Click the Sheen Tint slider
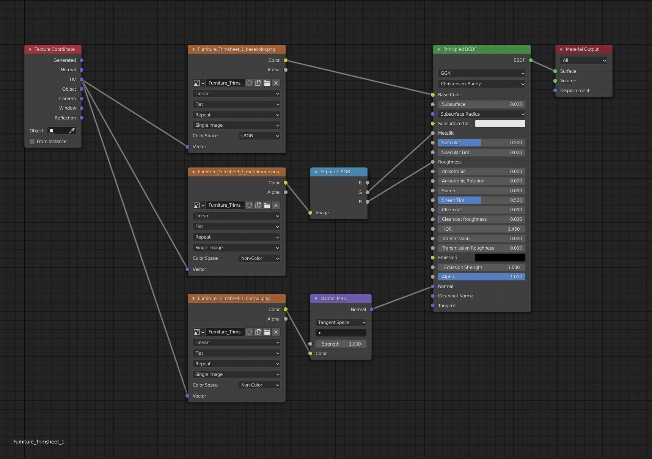The height and width of the screenshot is (459, 652). (x=482, y=200)
